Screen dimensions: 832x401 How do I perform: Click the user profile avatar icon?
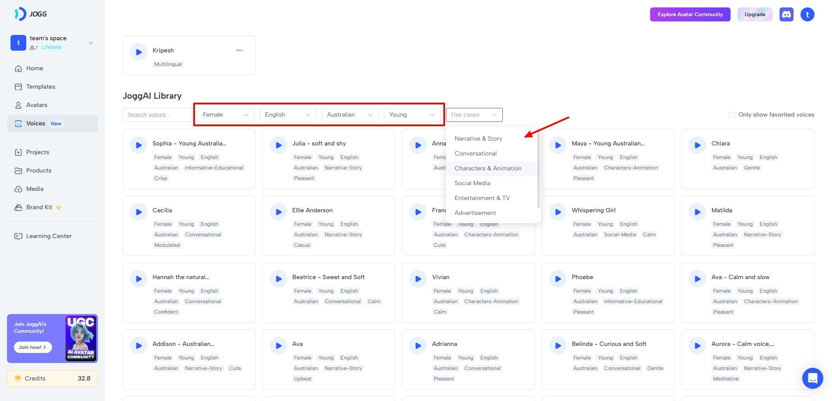tap(807, 14)
